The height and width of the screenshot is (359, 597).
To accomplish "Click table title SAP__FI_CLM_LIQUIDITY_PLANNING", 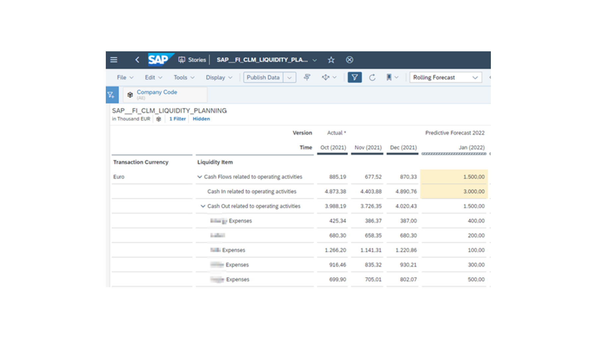I will tap(169, 111).
